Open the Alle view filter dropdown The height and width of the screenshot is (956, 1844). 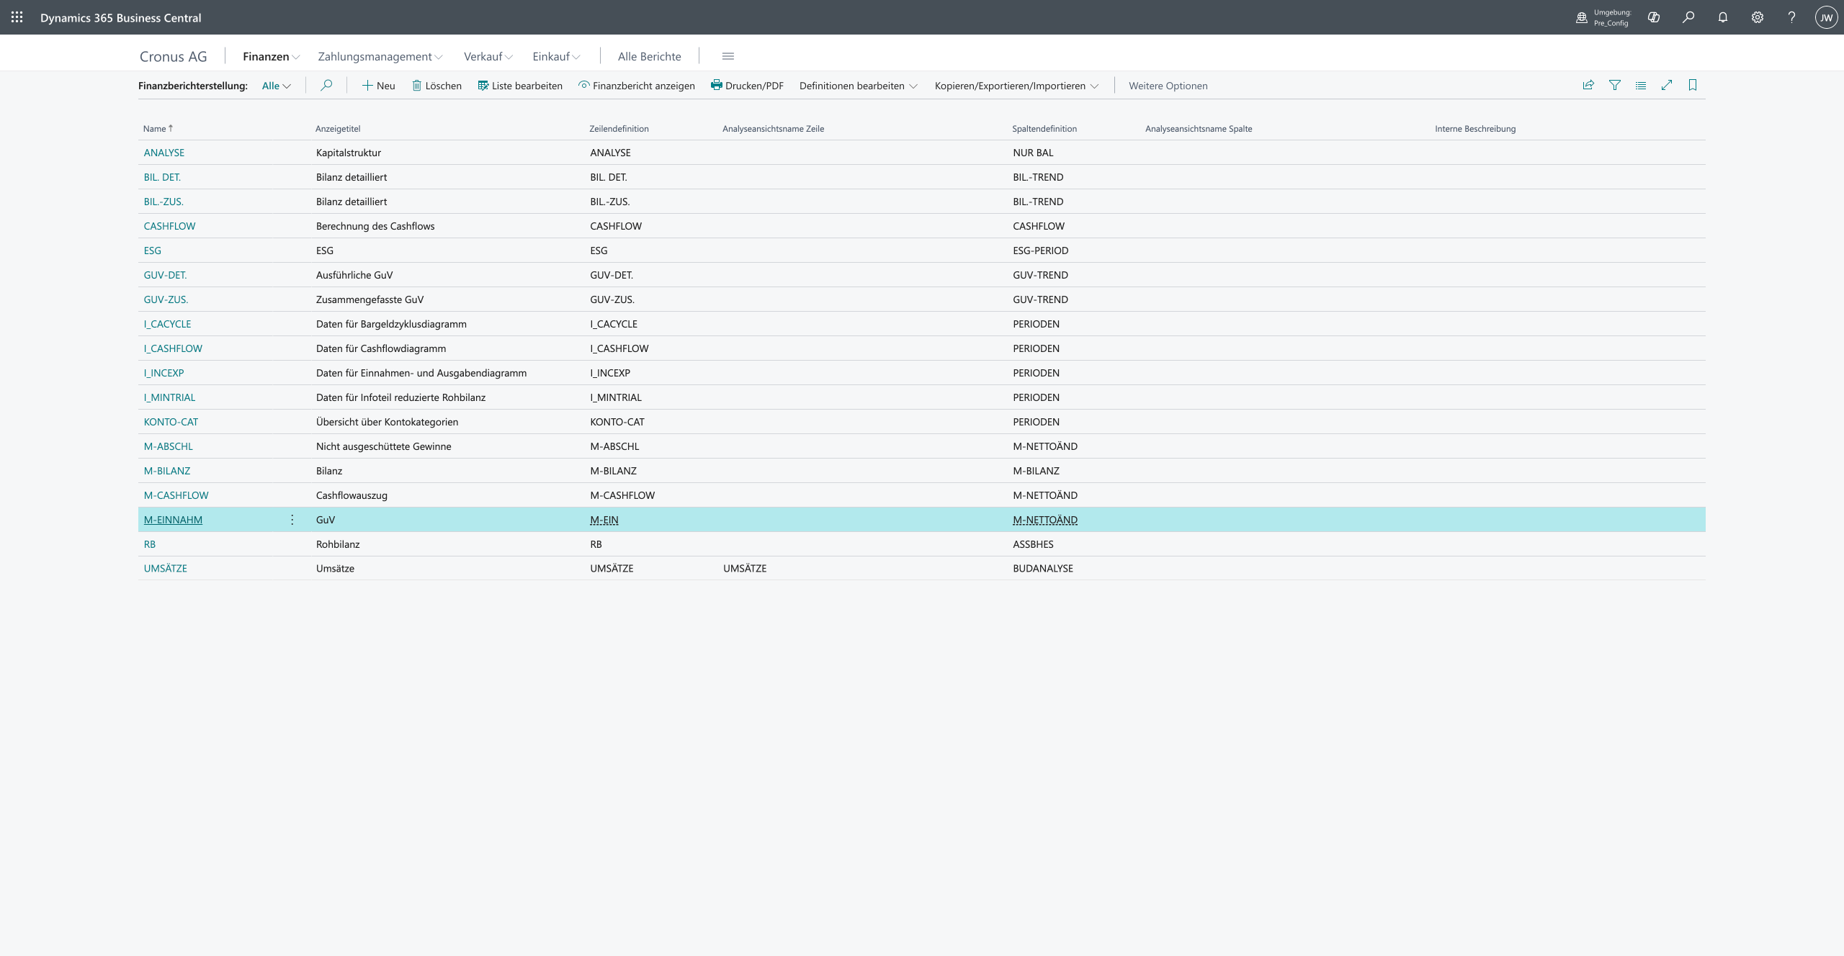tap(276, 86)
